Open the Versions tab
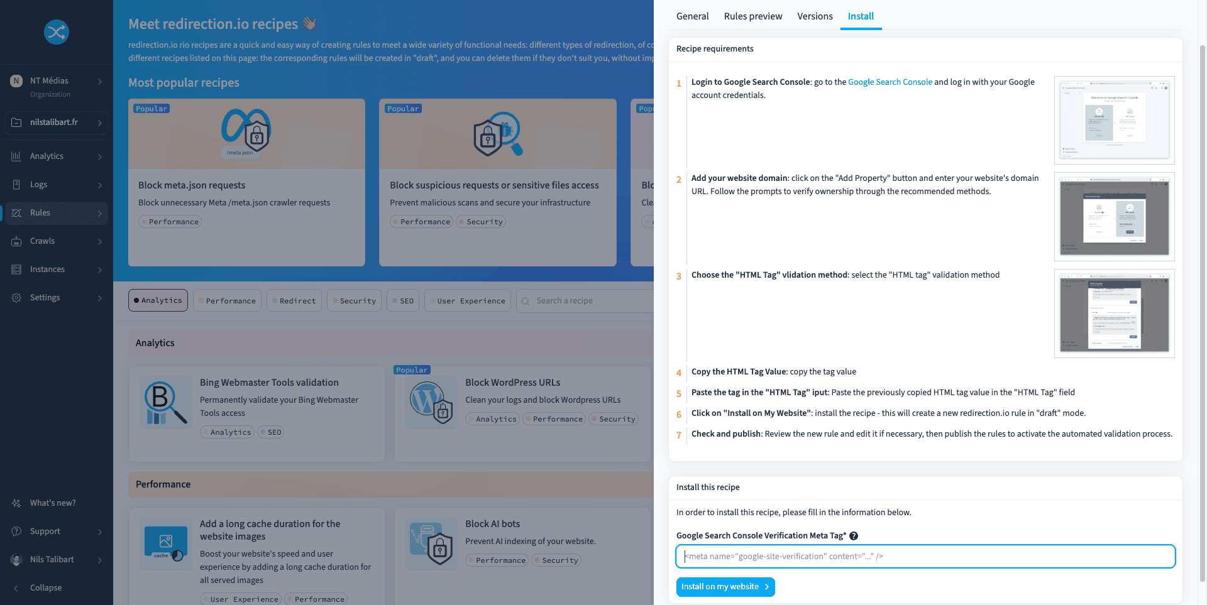The width and height of the screenshot is (1207, 605). (815, 16)
